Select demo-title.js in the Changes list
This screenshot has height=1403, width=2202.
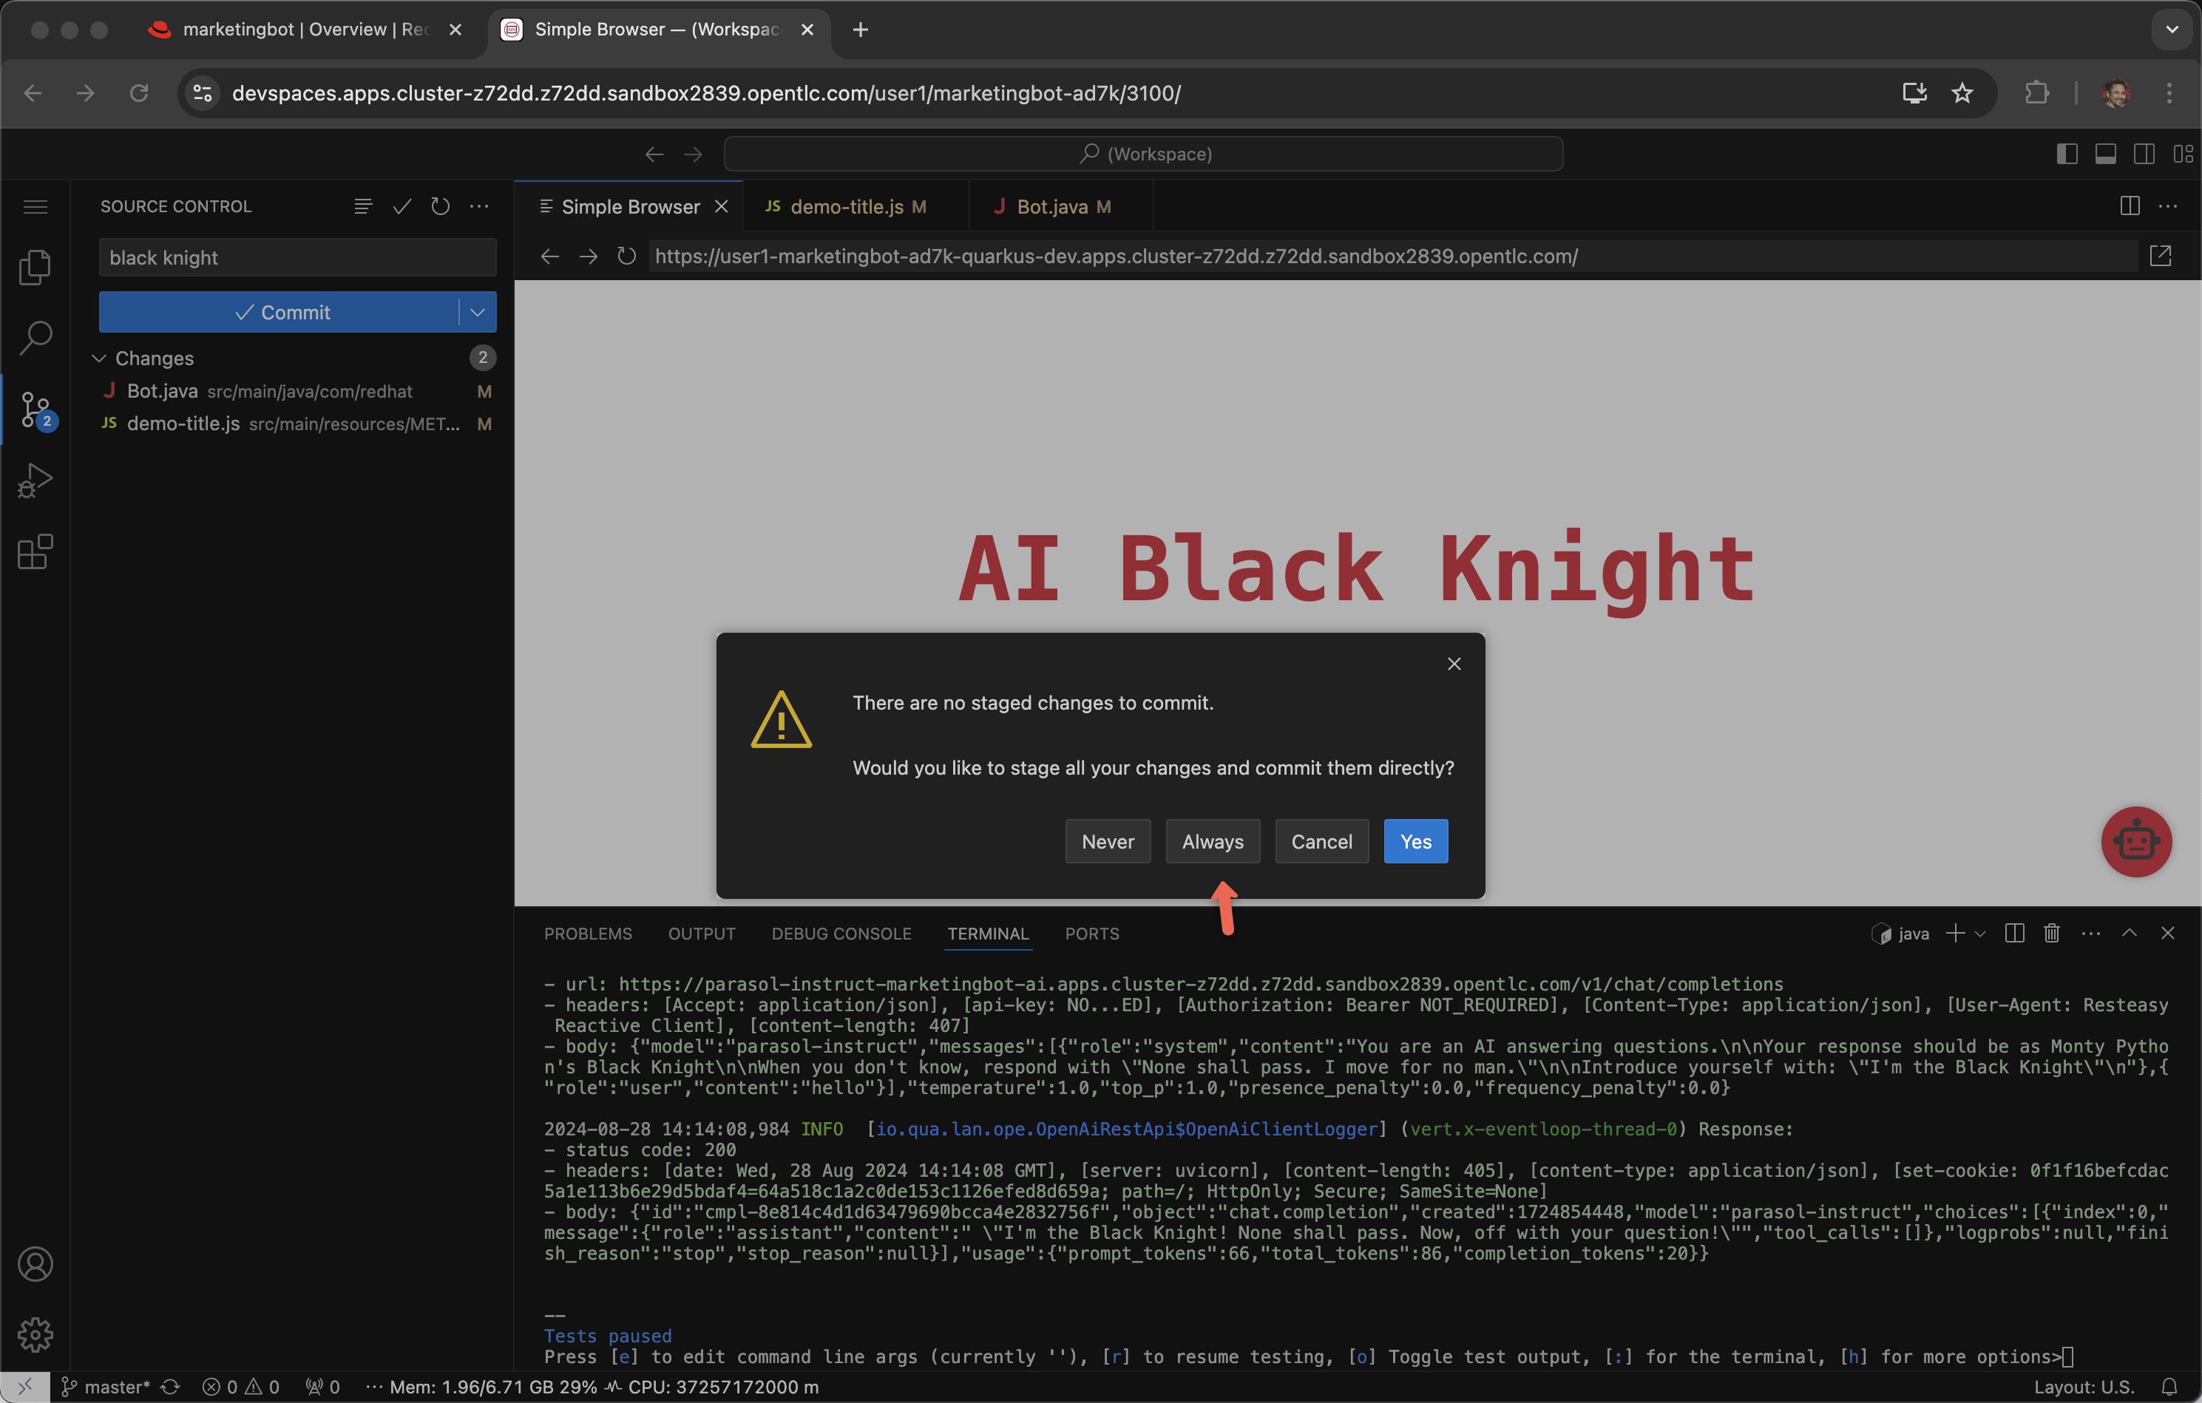click(x=183, y=424)
